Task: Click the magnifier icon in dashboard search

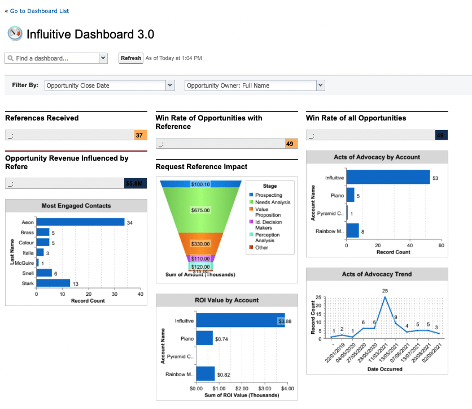Action: [11, 58]
